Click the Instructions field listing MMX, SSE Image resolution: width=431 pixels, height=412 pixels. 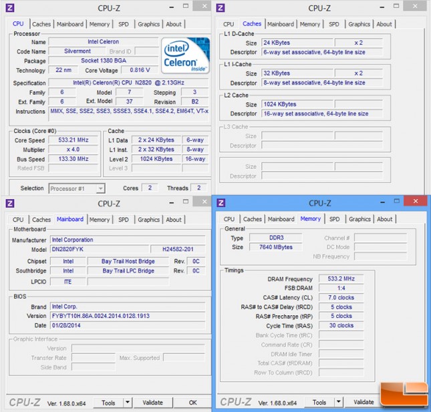coord(129,114)
